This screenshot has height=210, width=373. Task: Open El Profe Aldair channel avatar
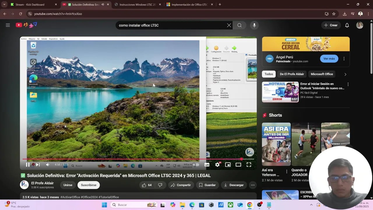point(24,185)
